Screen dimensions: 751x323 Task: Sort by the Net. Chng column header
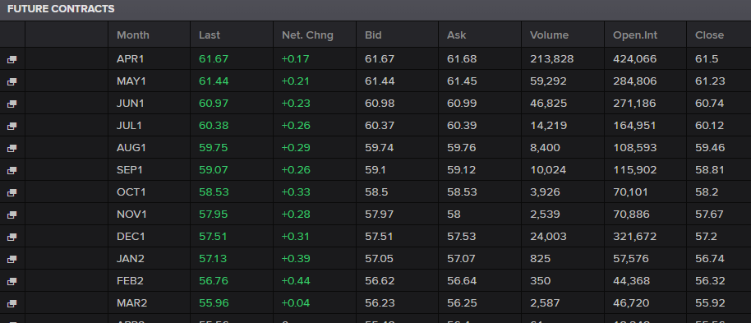point(307,35)
